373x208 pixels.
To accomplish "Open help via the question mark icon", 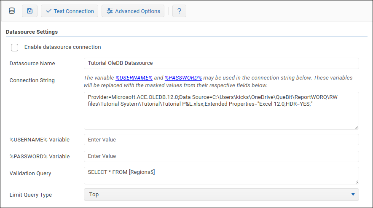I will click(179, 11).
